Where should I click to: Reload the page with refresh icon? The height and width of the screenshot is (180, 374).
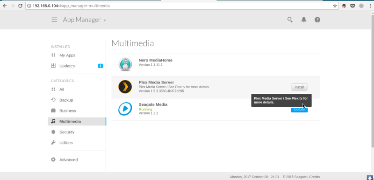(21, 6)
